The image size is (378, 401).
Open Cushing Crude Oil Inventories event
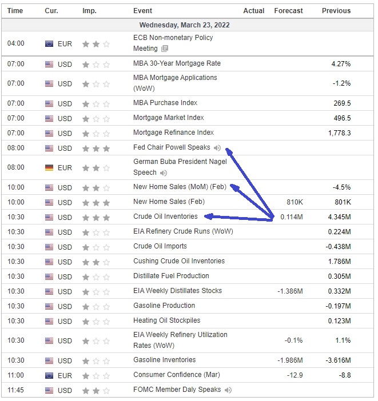pyautogui.click(x=179, y=261)
